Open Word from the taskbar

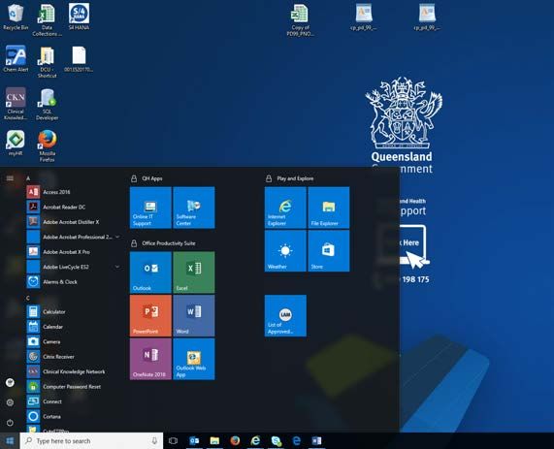click(x=316, y=441)
